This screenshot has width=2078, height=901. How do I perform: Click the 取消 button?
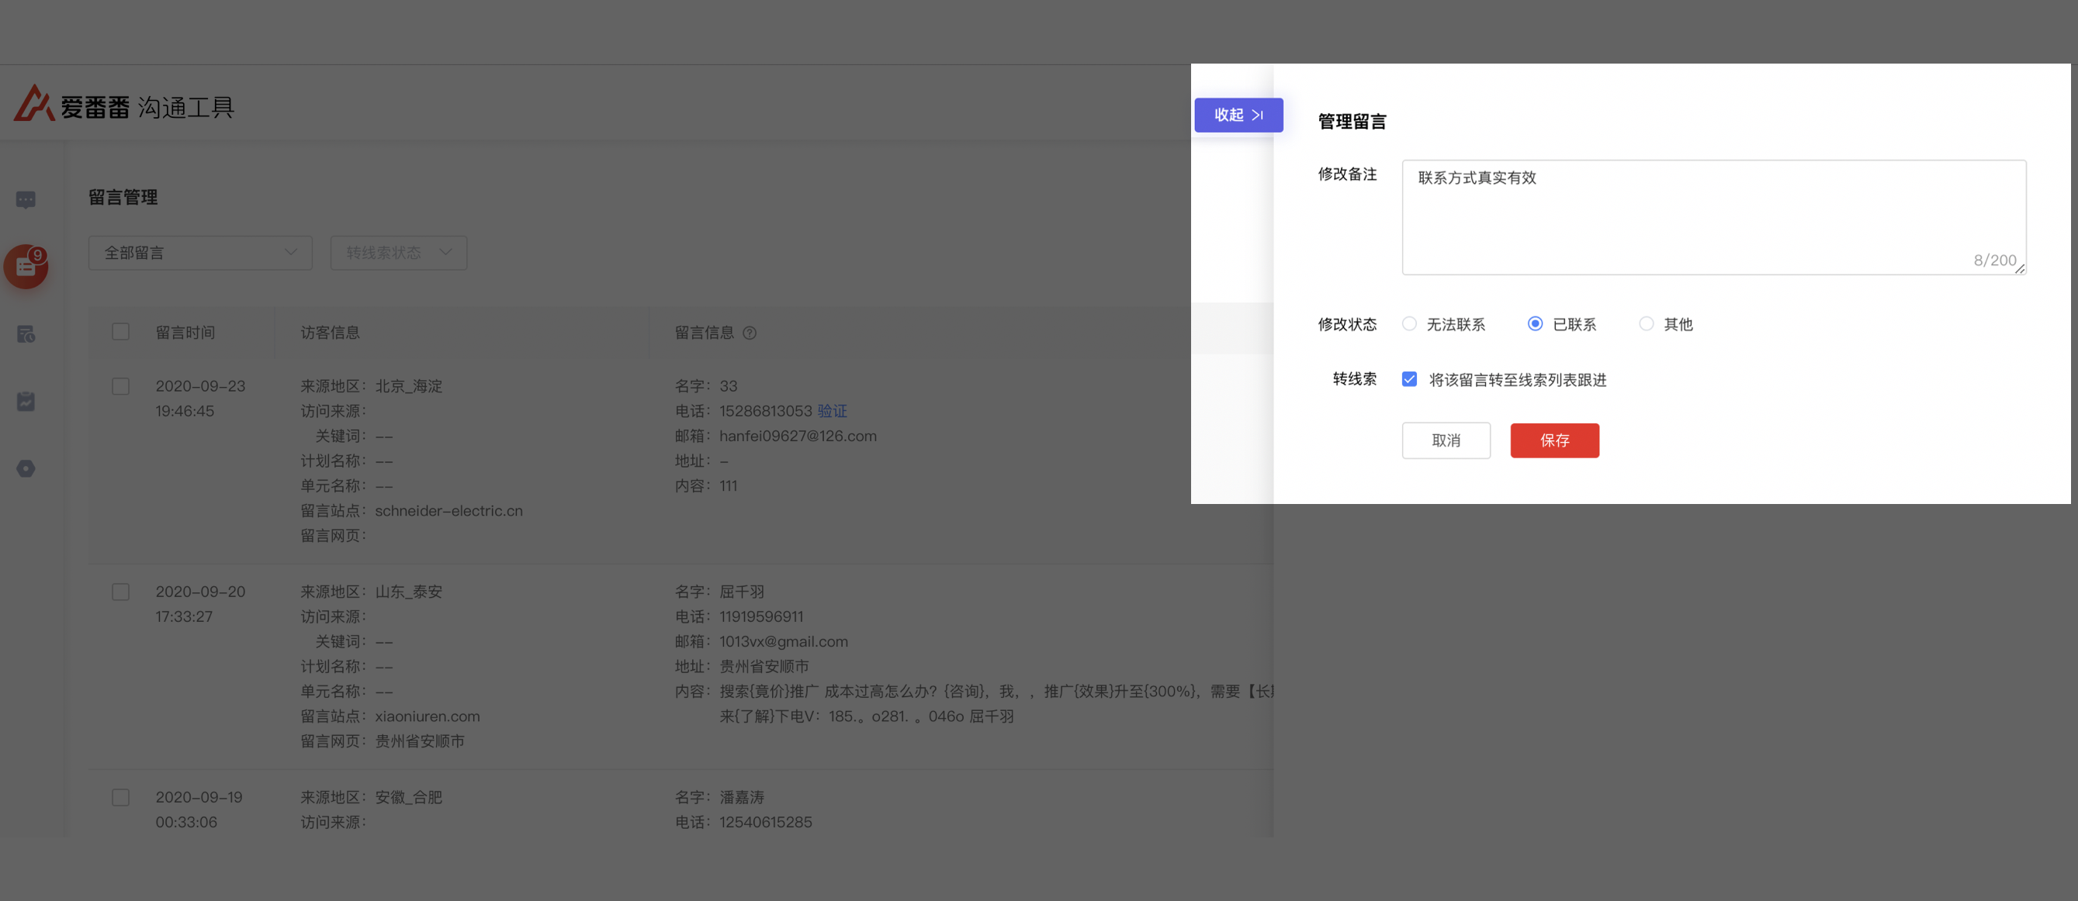[1446, 441]
